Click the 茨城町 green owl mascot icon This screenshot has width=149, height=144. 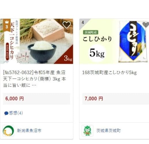pyautogui.click(x=87, y=130)
